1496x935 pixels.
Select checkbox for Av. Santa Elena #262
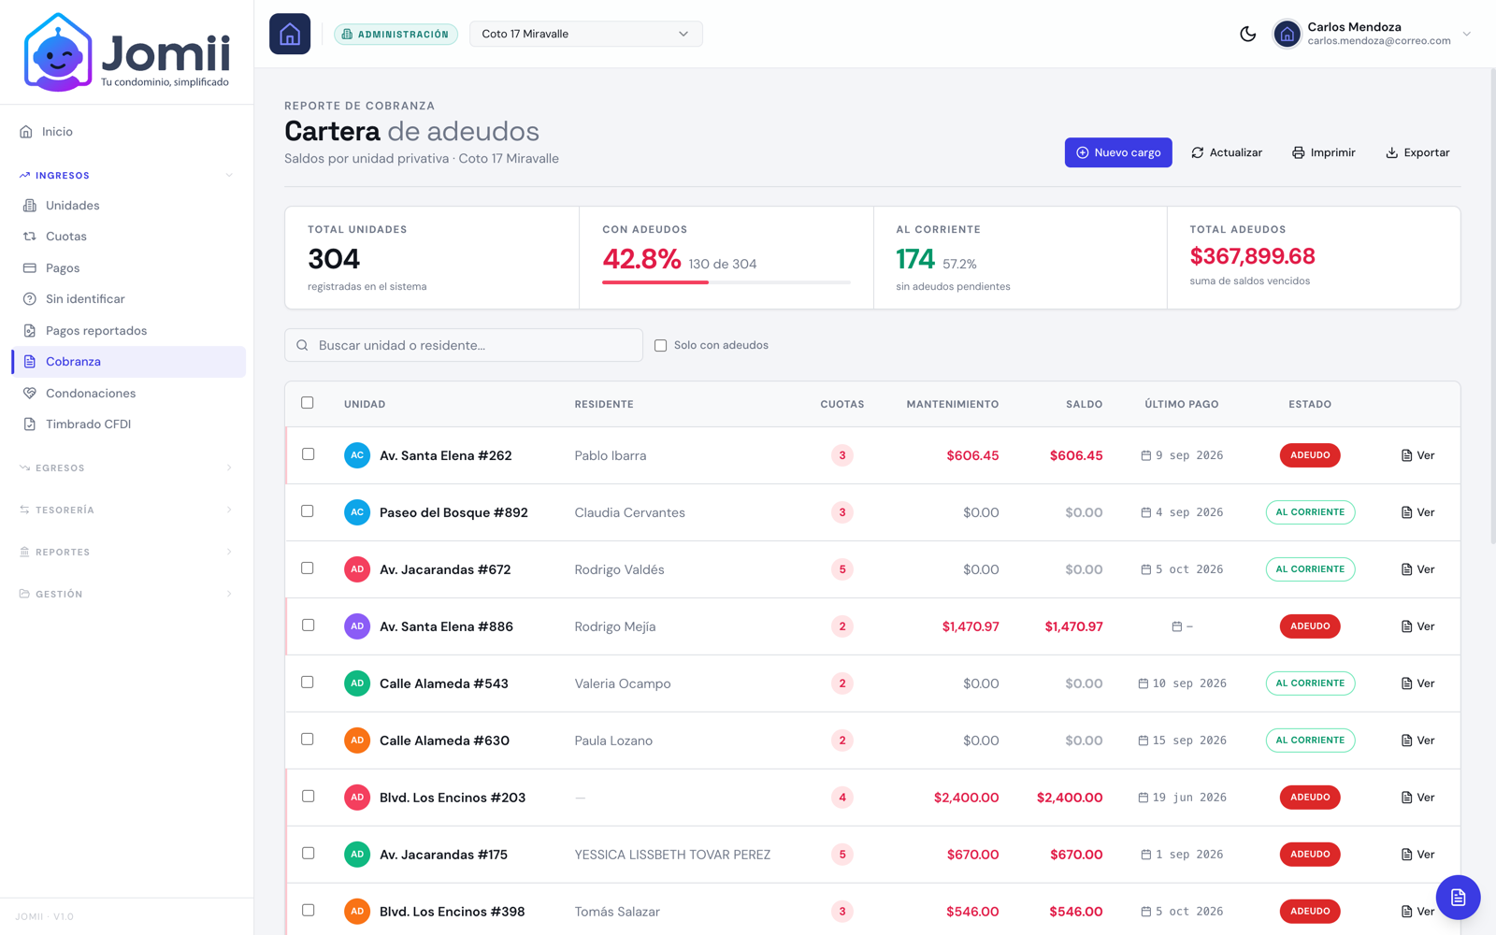click(x=308, y=454)
